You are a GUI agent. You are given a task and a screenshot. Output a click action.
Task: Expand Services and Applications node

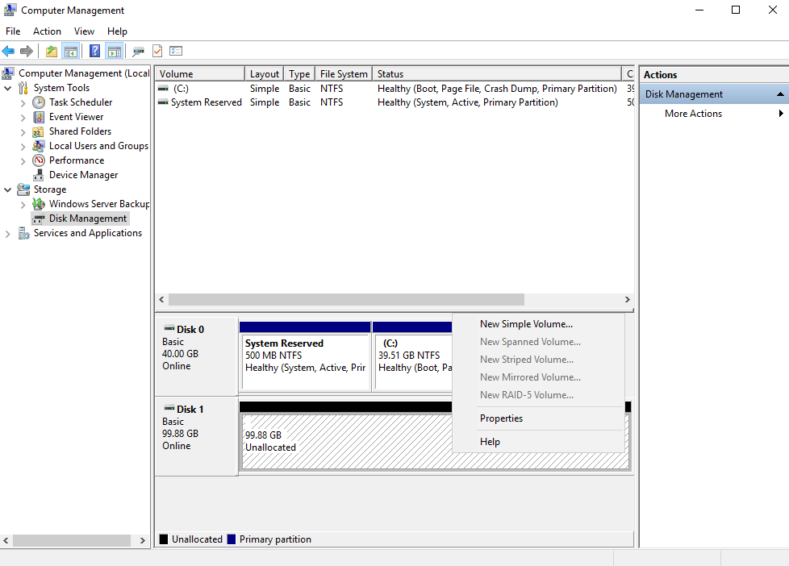click(x=7, y=234)
